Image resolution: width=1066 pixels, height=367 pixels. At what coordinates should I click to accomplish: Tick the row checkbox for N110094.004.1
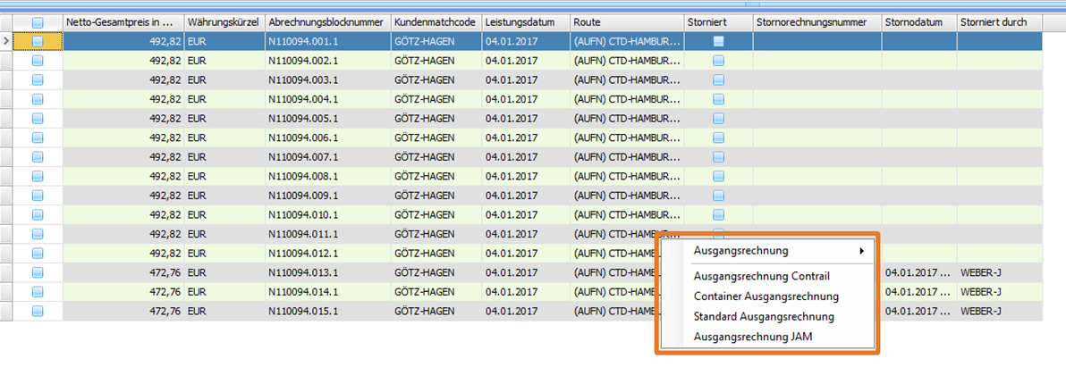(x=38, y=99)
